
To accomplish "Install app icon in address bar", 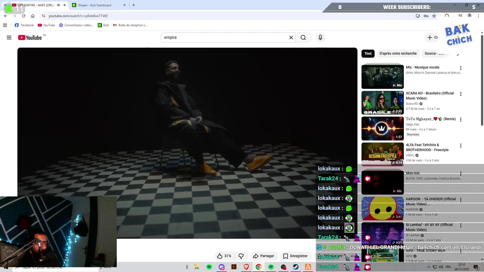I will pyautogui.click(x=418, y=16).
